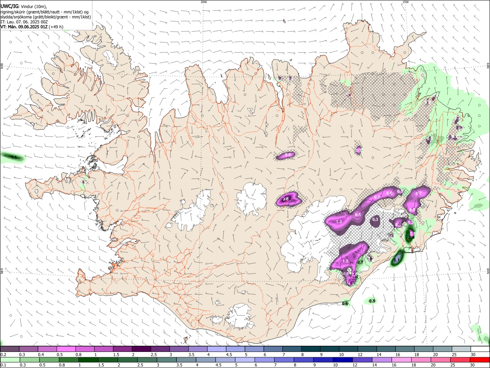Click the 1.1 rain value over the western sea
Image resolution: width=490 pixels, height=368 pixels.
coord(14,157)
